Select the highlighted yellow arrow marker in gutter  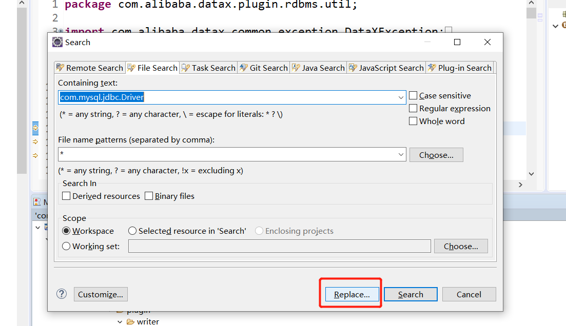point(35,128)
